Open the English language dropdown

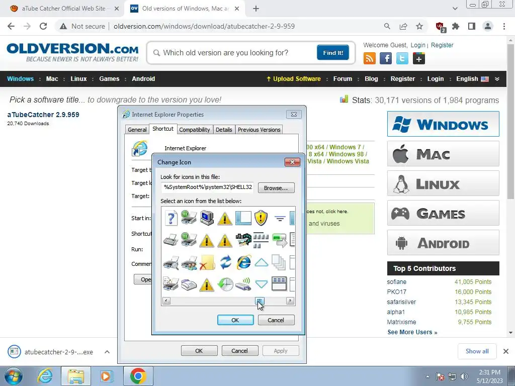[x=472, y=79]
